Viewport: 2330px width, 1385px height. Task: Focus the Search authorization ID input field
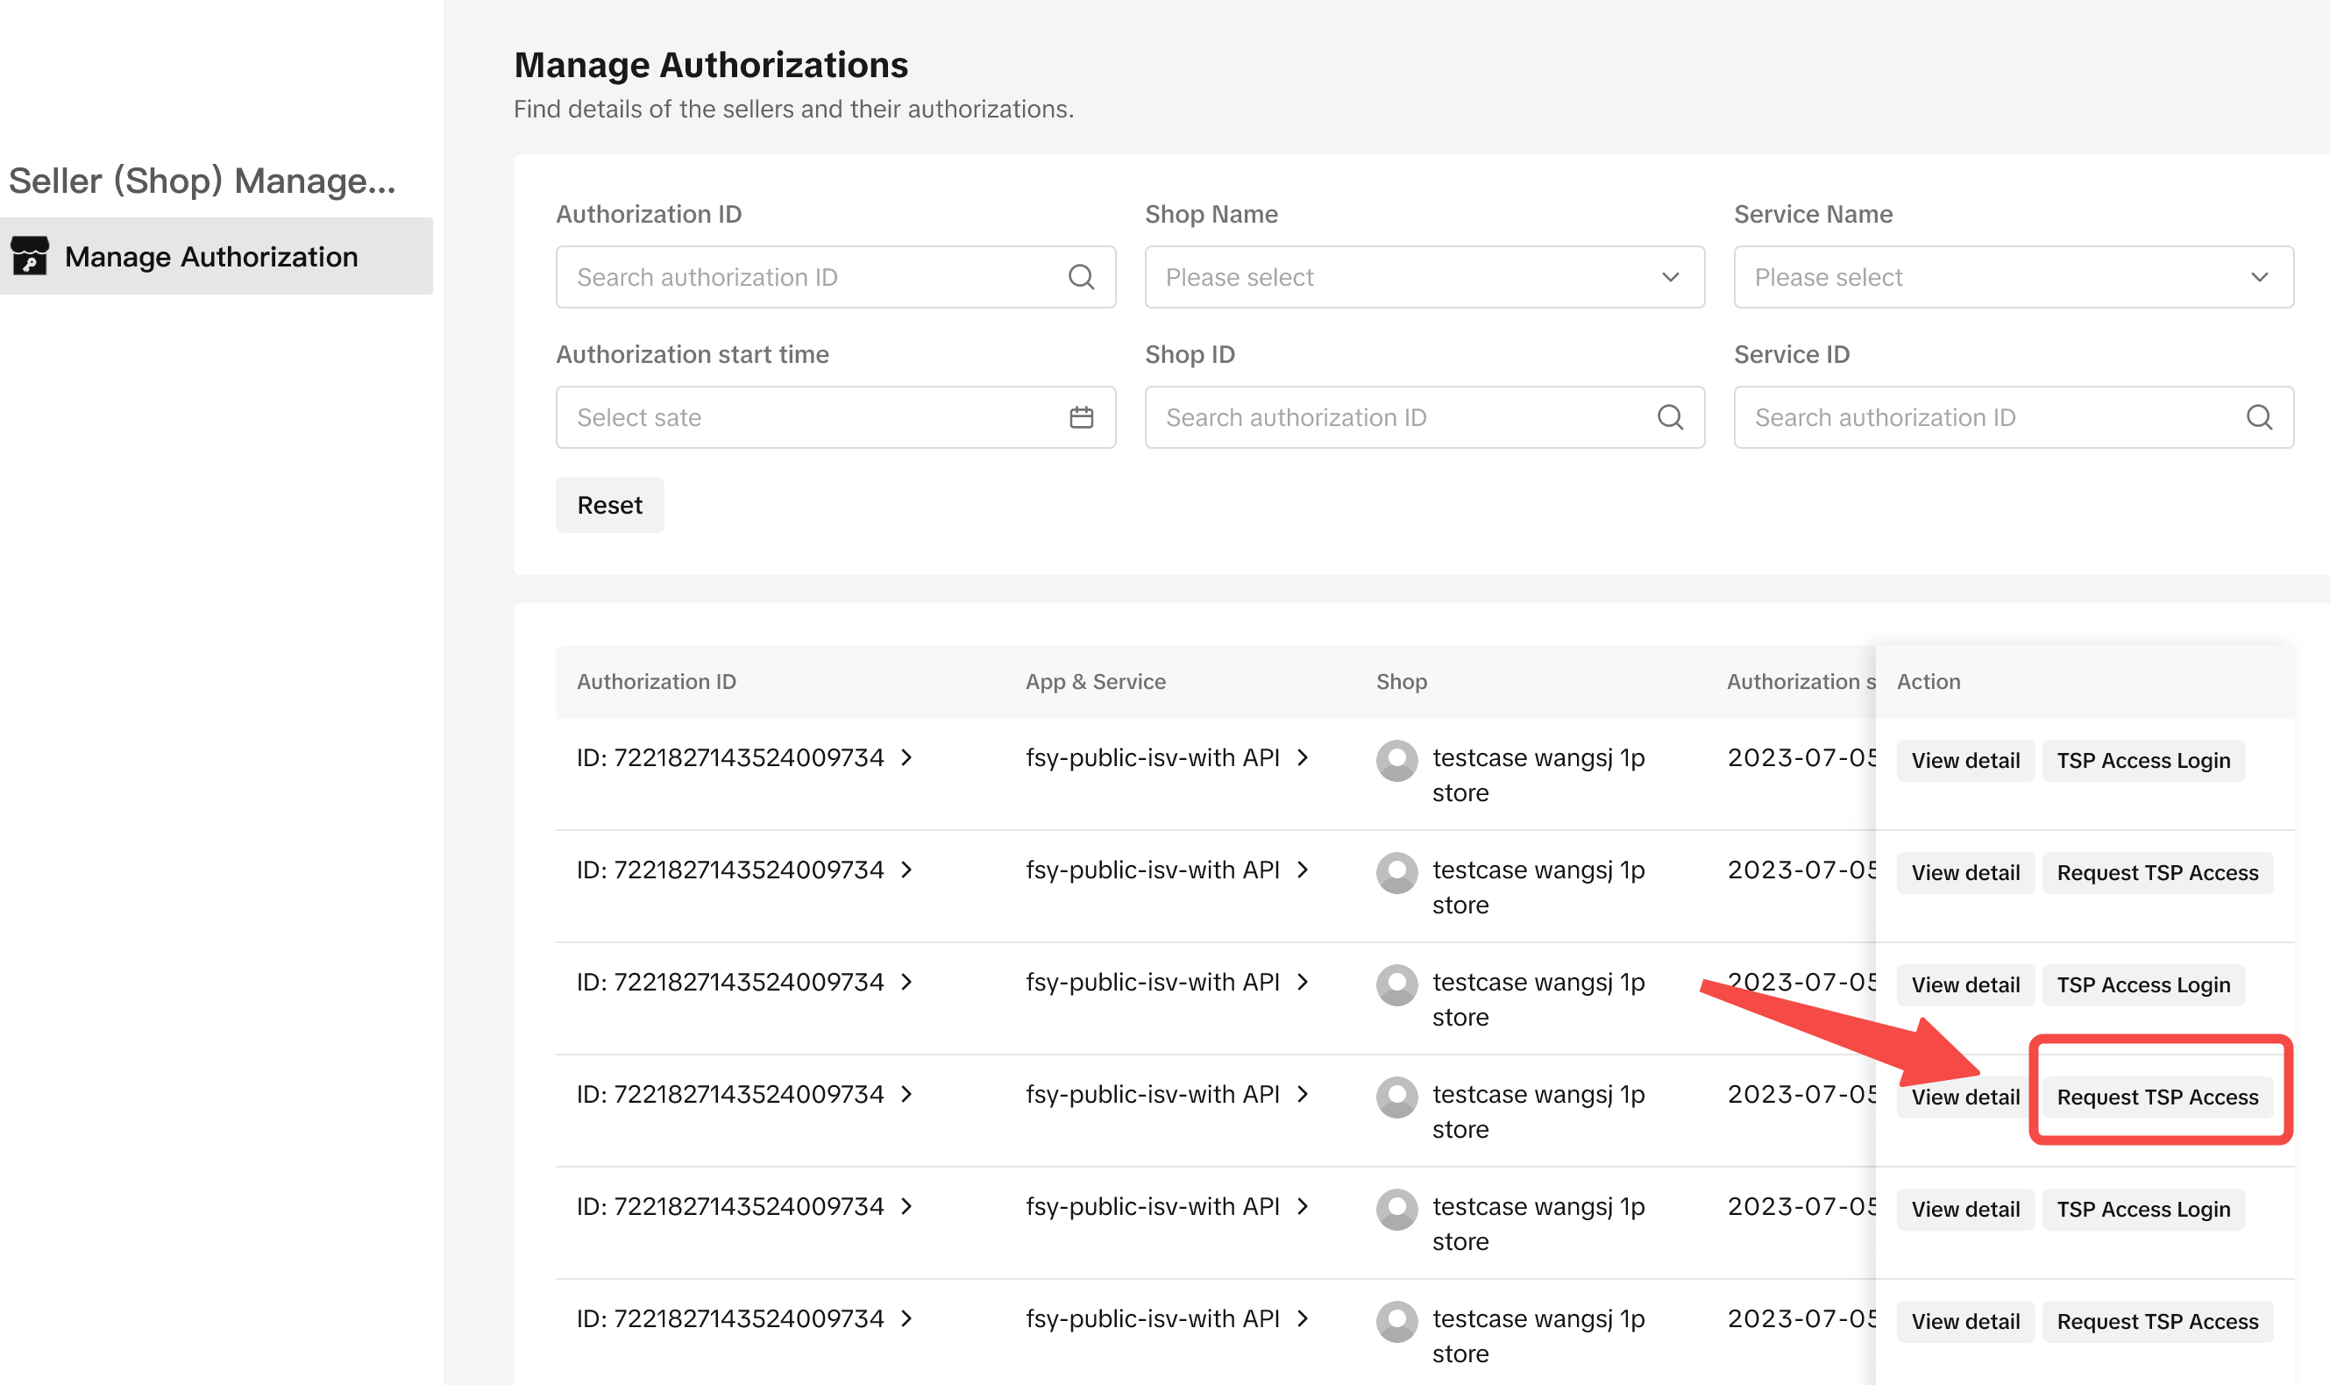point(812,277)
